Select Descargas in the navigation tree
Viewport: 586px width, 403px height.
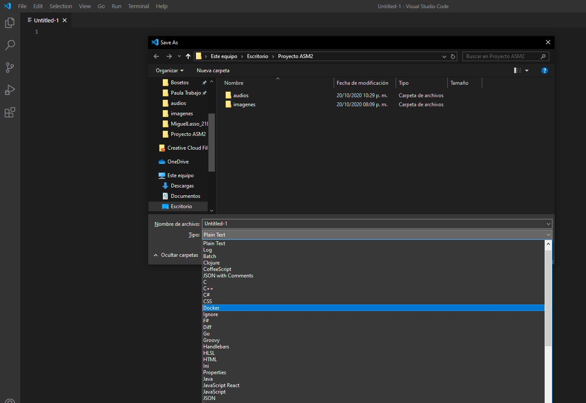182,186
